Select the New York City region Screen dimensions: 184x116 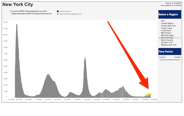(160, 38)
